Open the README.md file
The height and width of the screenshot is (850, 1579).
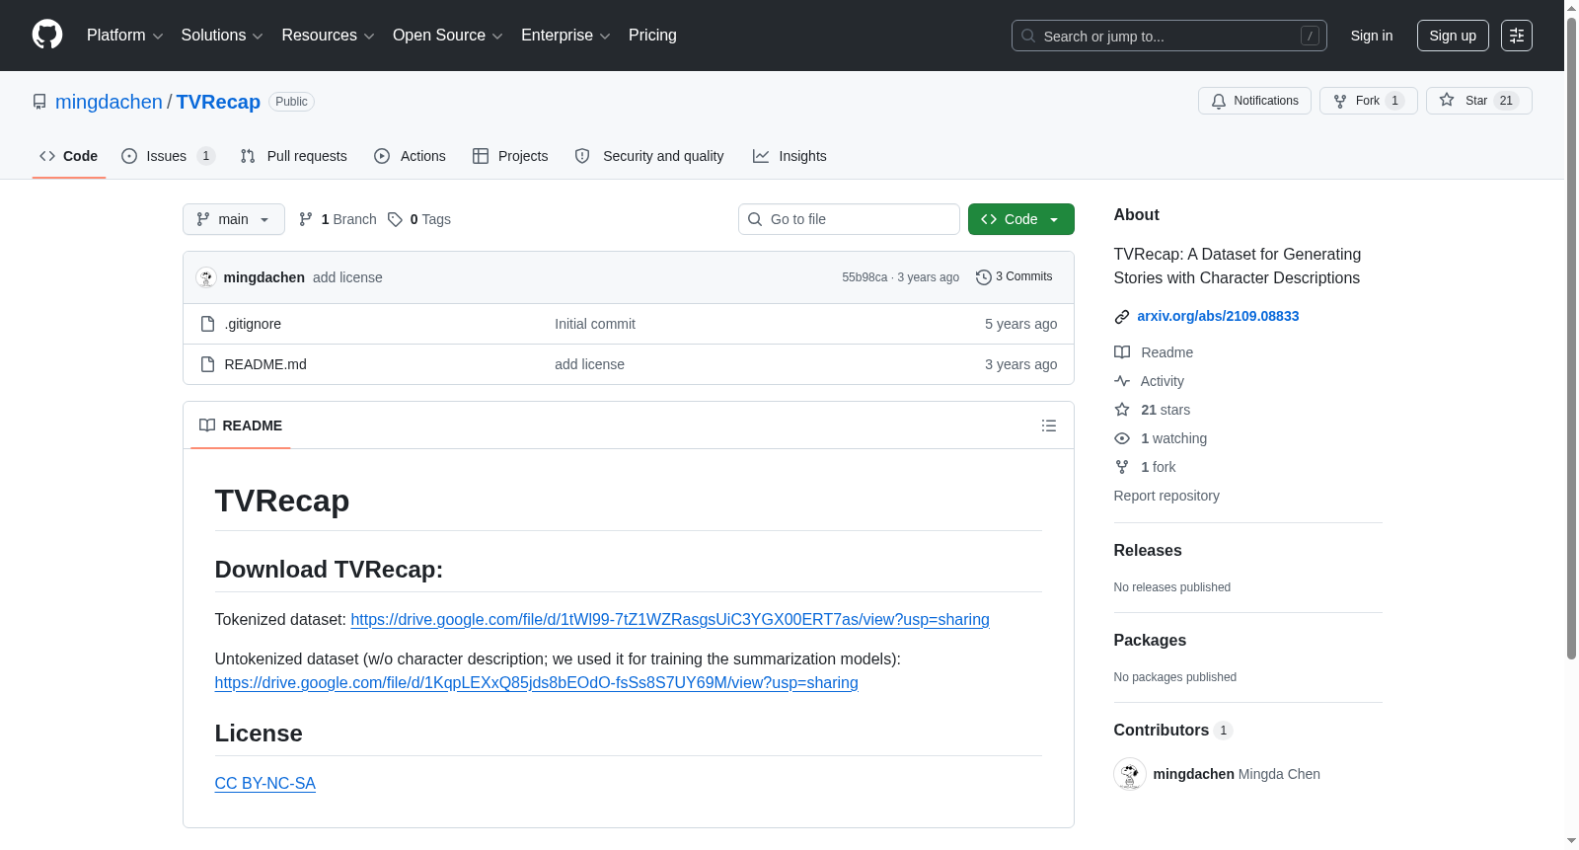[x=265, y=364]
